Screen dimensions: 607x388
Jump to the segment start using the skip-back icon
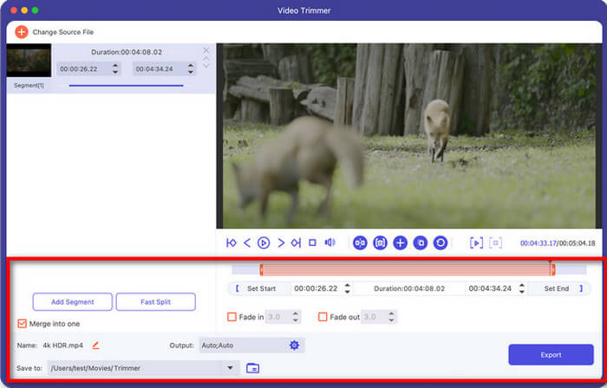tap(232, 243)
